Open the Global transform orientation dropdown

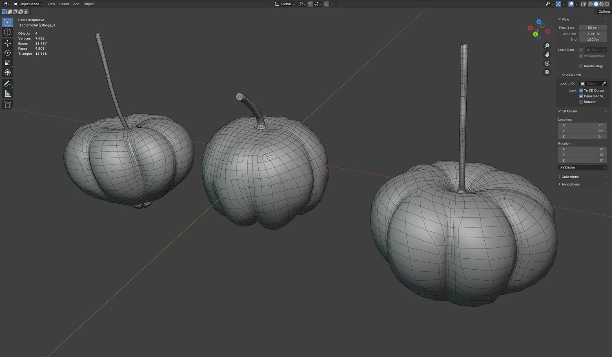click(x=285, y=4)
